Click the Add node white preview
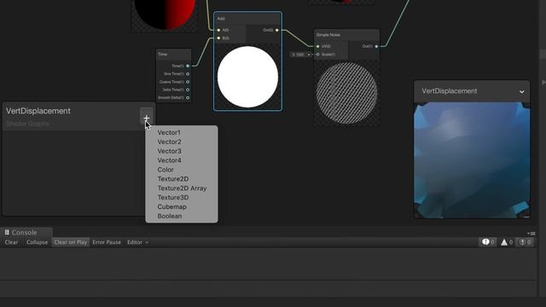The height and width of the screenshot is (307, 546). [247, 77]
